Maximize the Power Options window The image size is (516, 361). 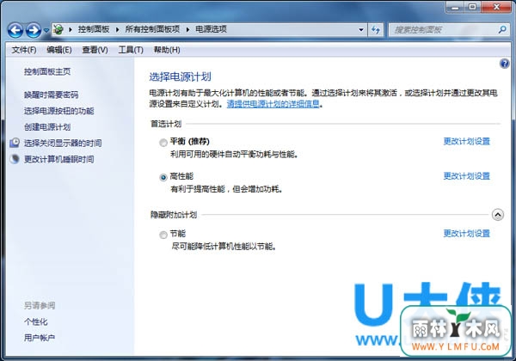coord(472,7)
